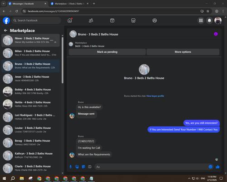Open the emoji picker in message box
This screenshot has width=227, height=182.
(211, 167)
